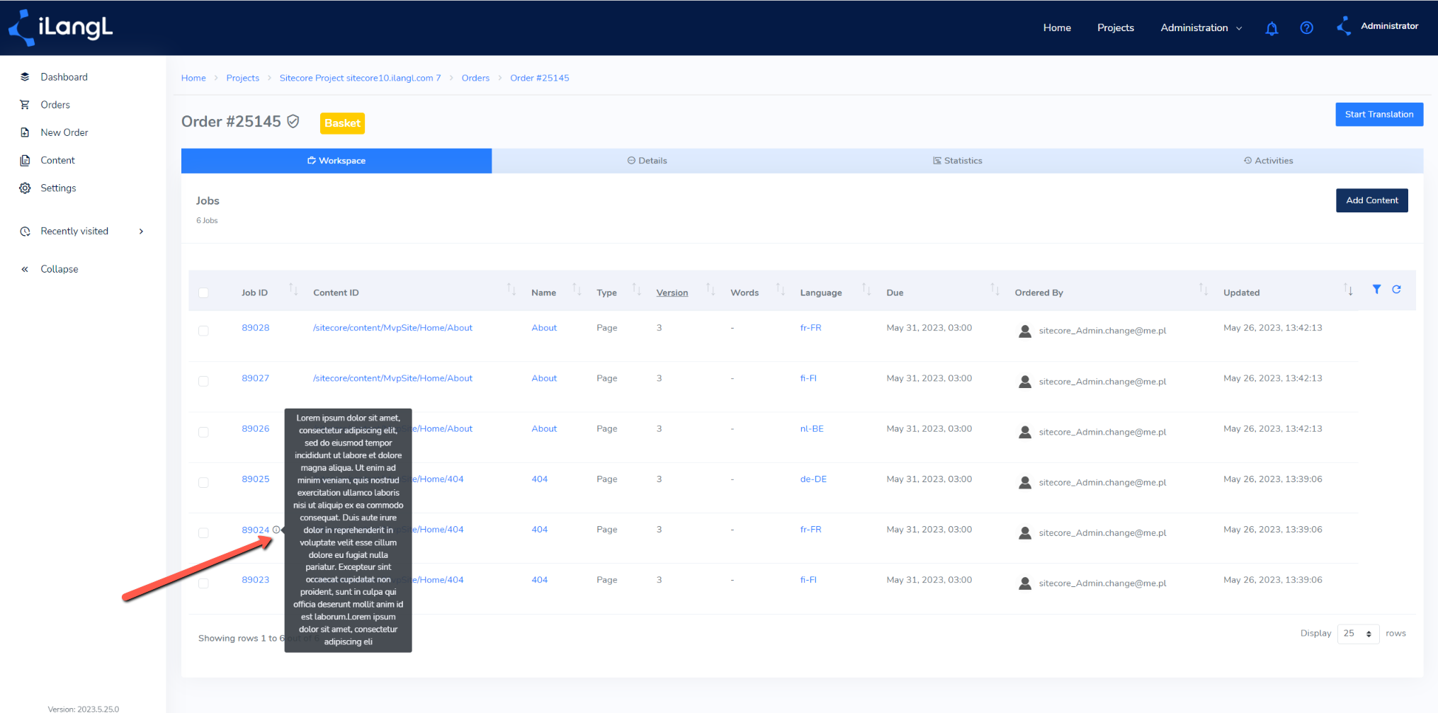Click user avatar in job 89028 row
Image resolution: width=1438 pixels, height=713 pixels.
pyautogui.click(x=1024, y=331)
